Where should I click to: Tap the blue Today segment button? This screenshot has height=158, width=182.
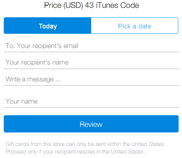47,26
